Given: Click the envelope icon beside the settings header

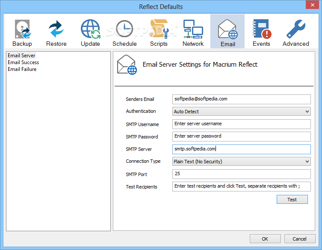Looking at the screenshot, I should point(127,65).
